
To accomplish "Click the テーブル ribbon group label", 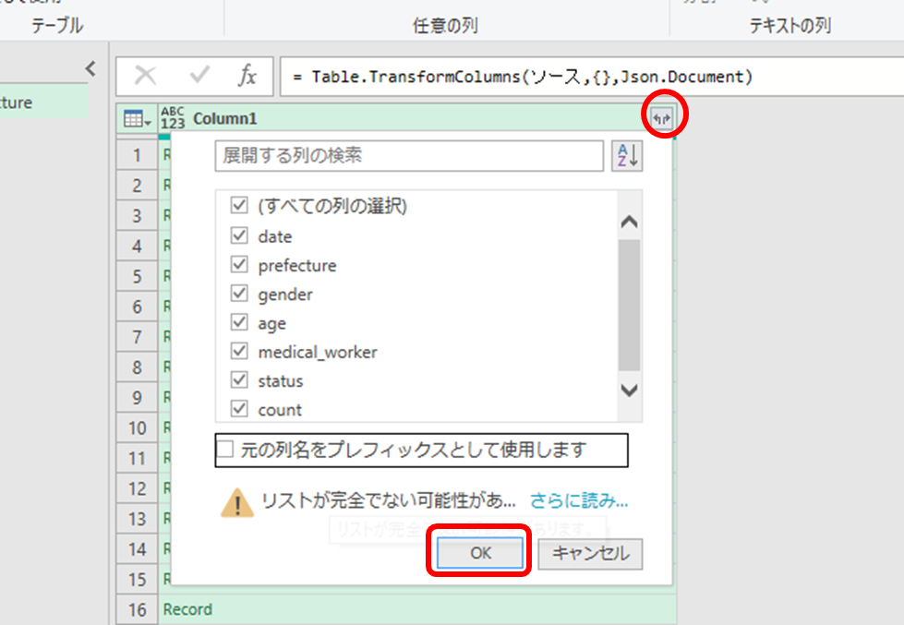I will tap(57, 25).
